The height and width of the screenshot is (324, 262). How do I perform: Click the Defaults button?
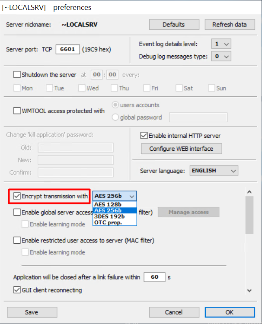click(173, 25)
